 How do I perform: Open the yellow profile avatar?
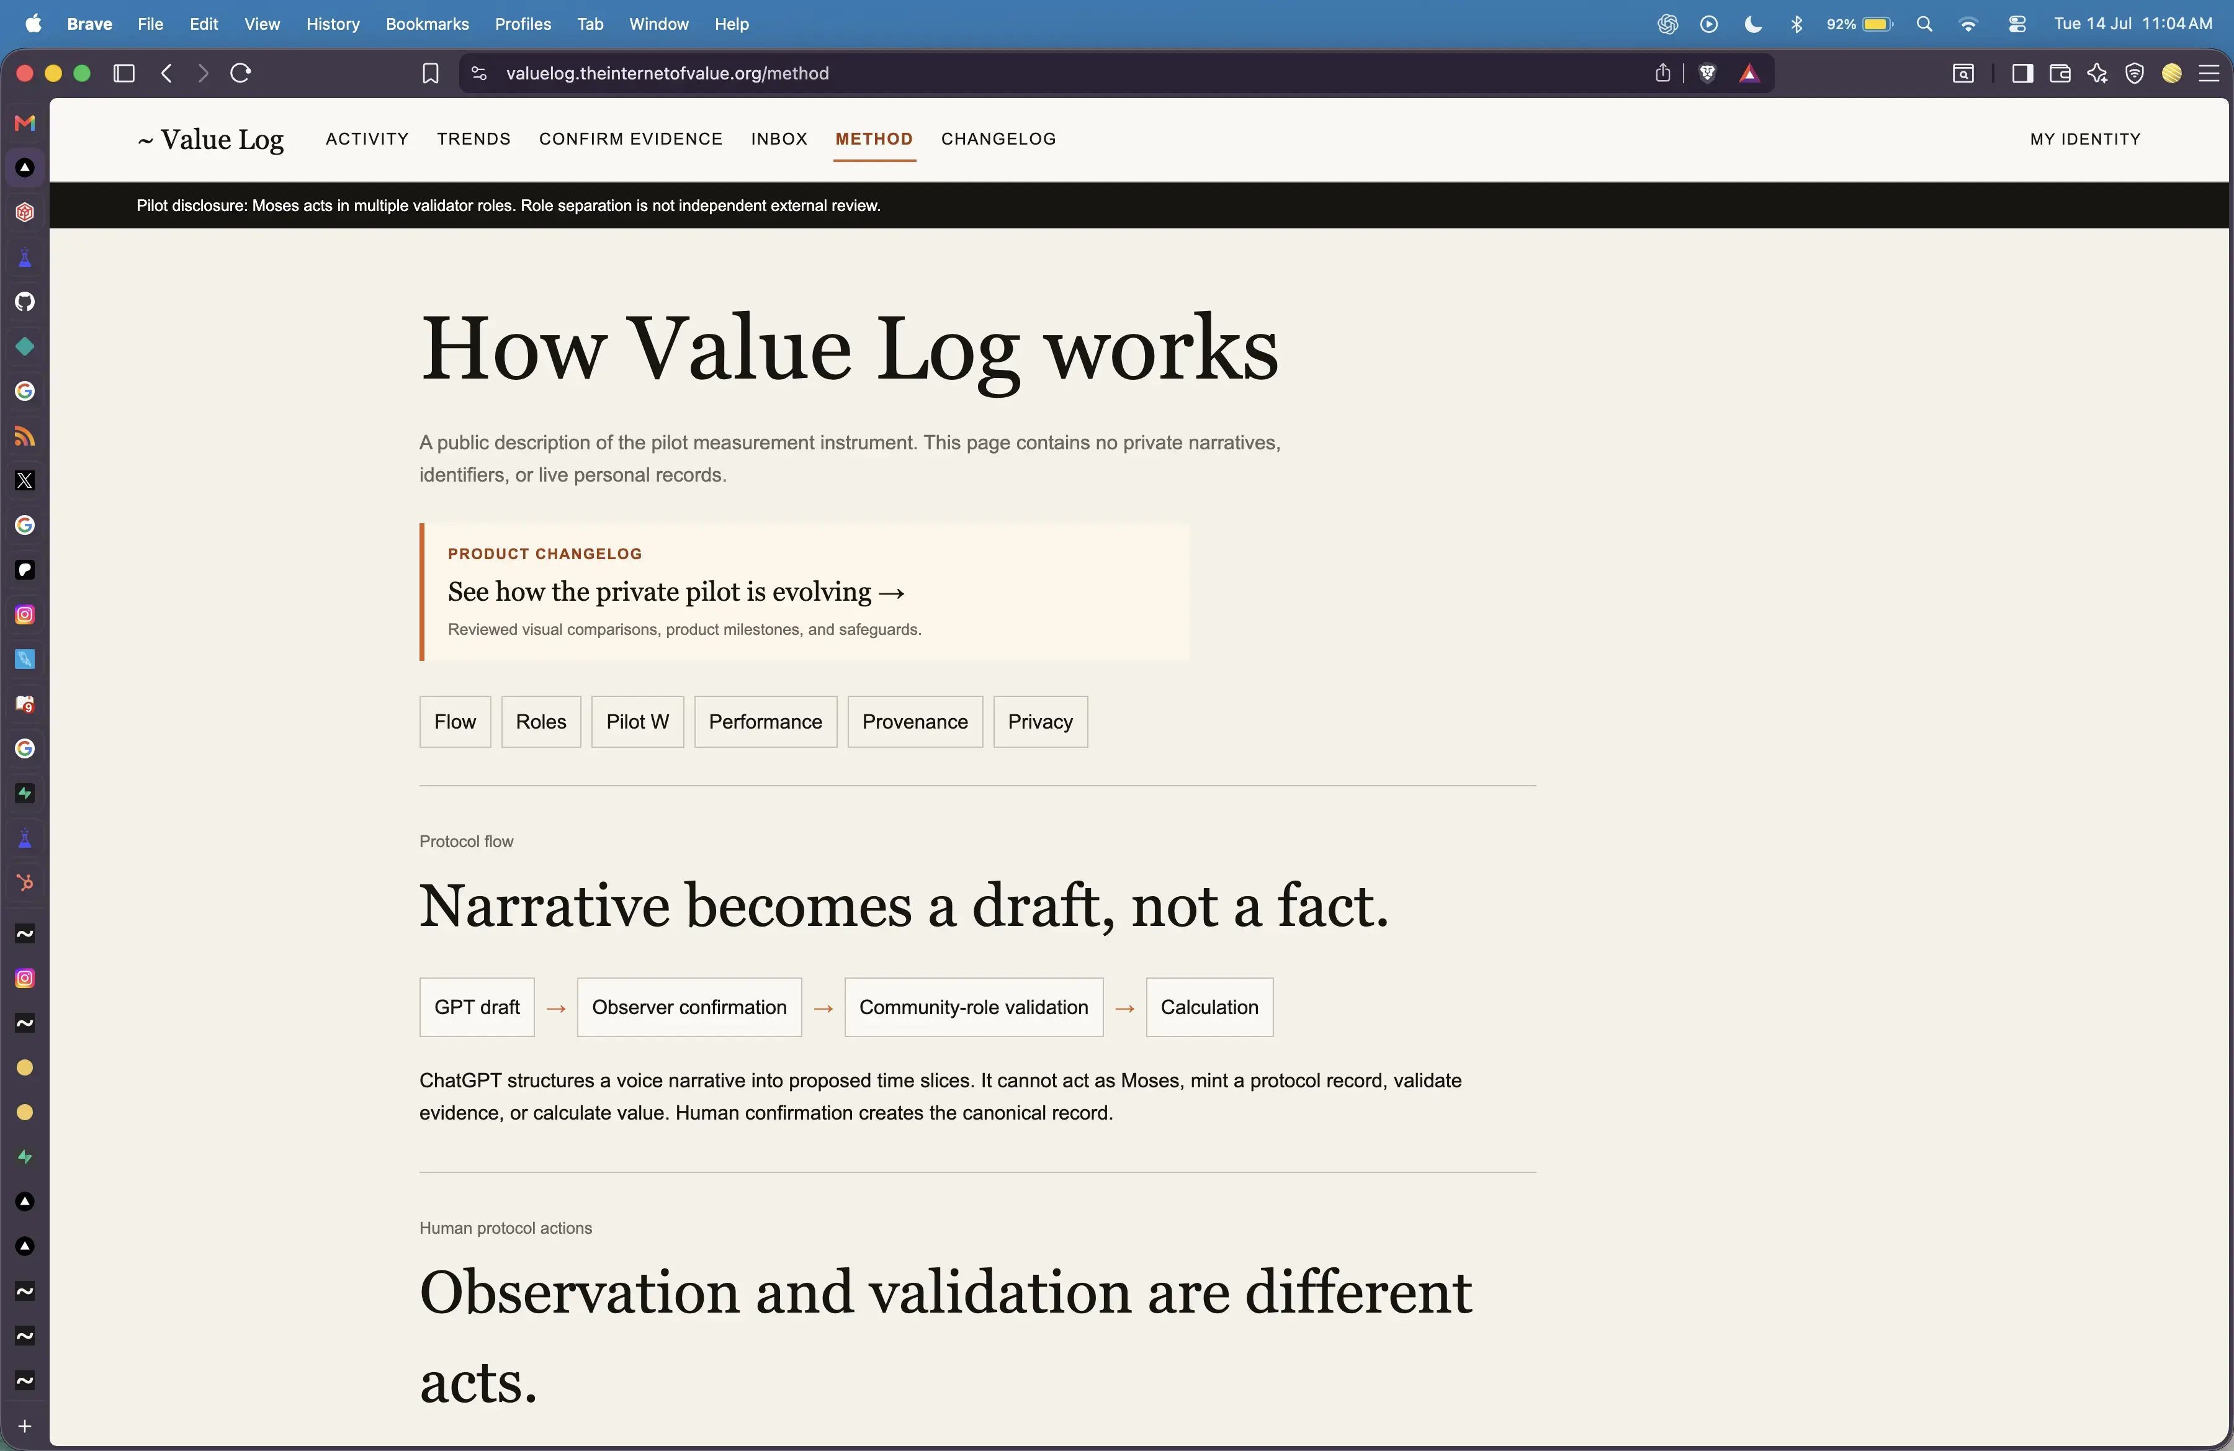coord(2172,73)
